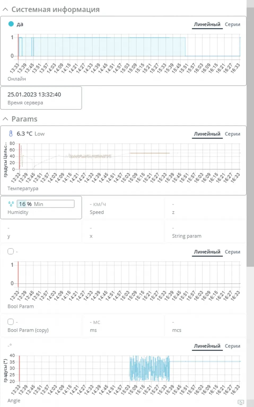Select Линейный tab on the Температура chart
The image size is (254, 407).
pos(207,134)
